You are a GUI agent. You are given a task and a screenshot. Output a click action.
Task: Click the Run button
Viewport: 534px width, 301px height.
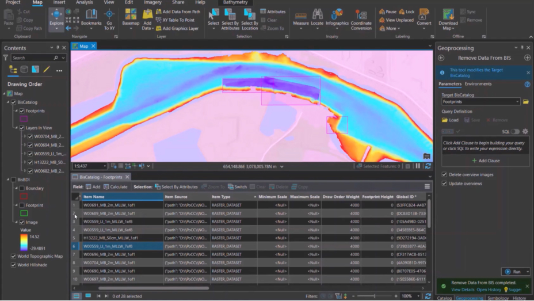click(513, 272)
